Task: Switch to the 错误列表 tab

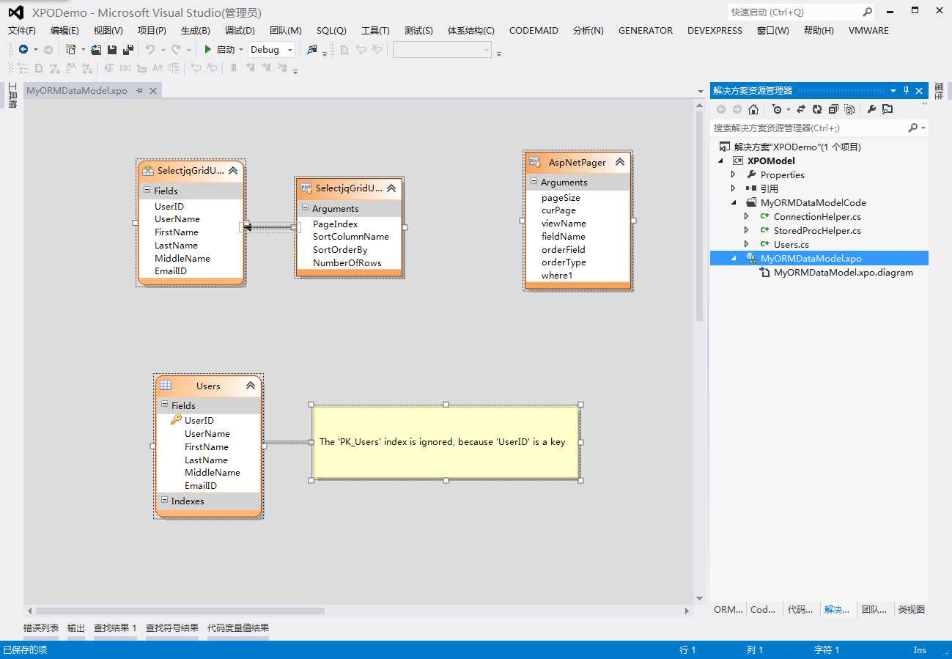Action: coord(41,628)
